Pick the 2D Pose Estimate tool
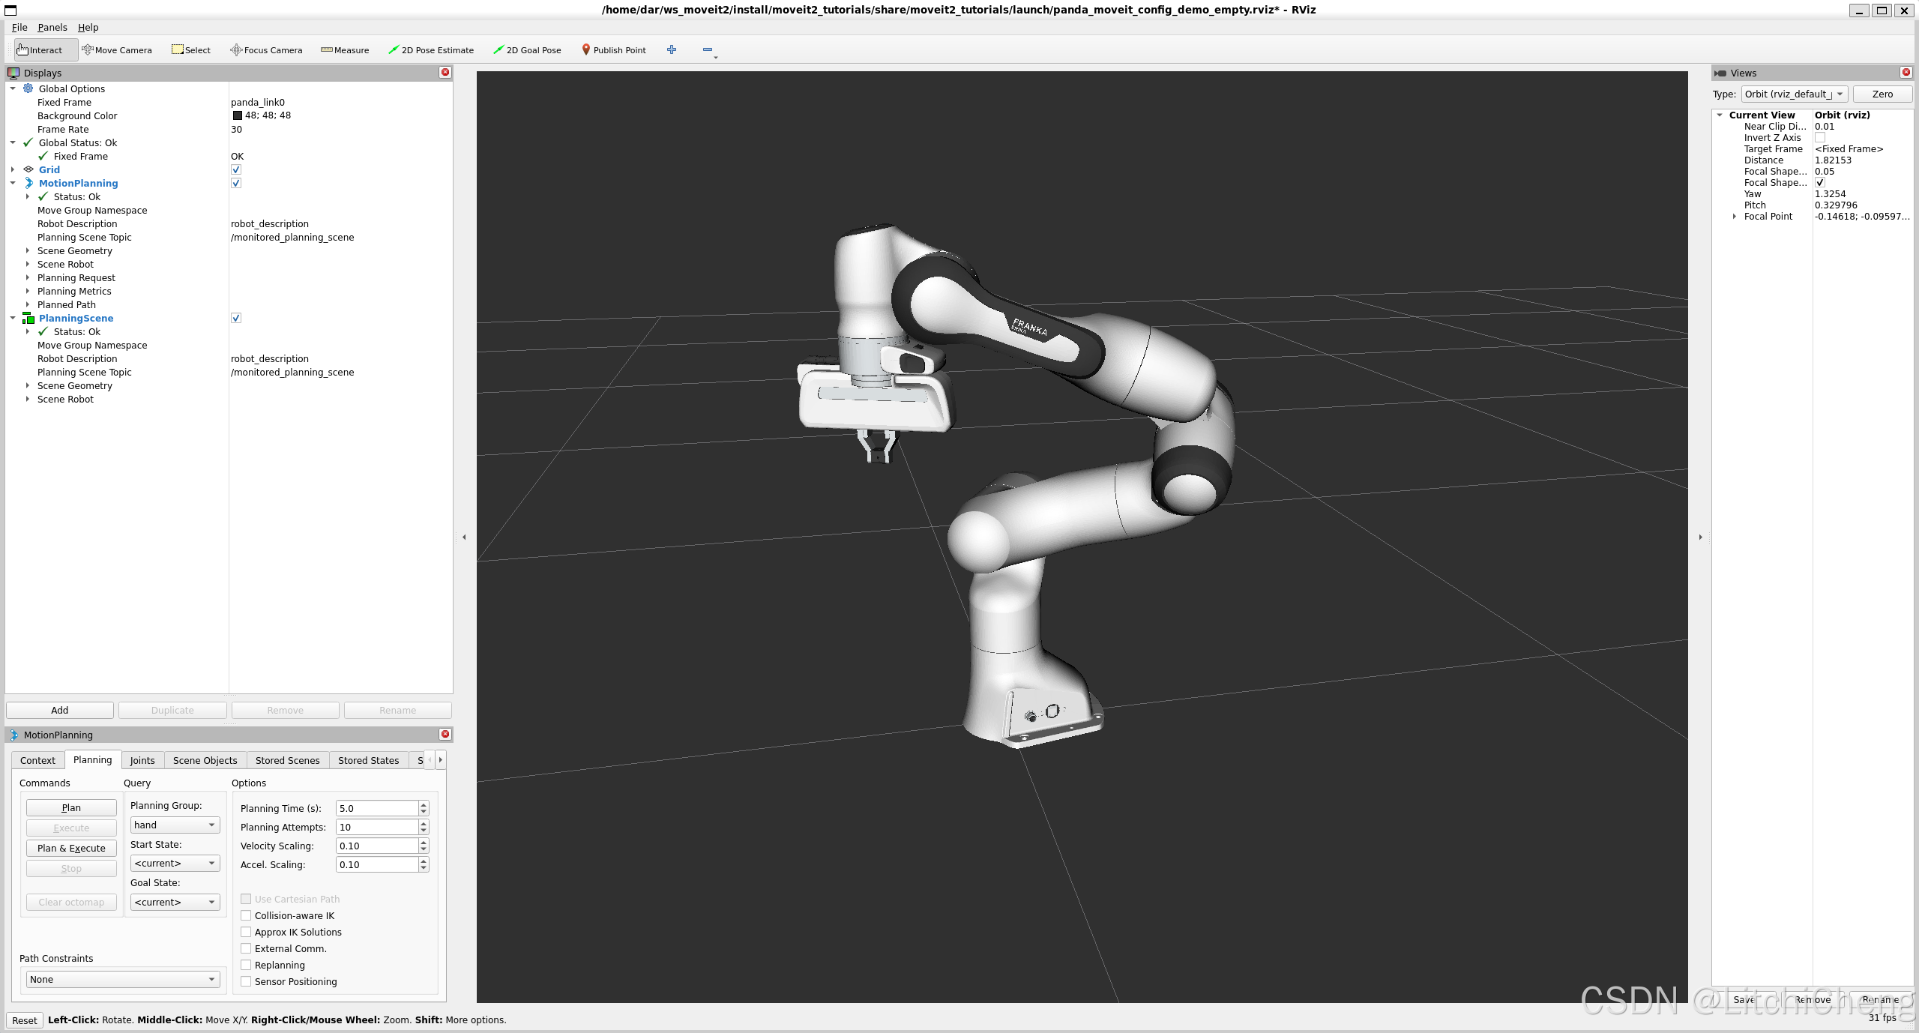Screen dimensions: 1919x1033 pyautogui.click(x=431, y=50)
